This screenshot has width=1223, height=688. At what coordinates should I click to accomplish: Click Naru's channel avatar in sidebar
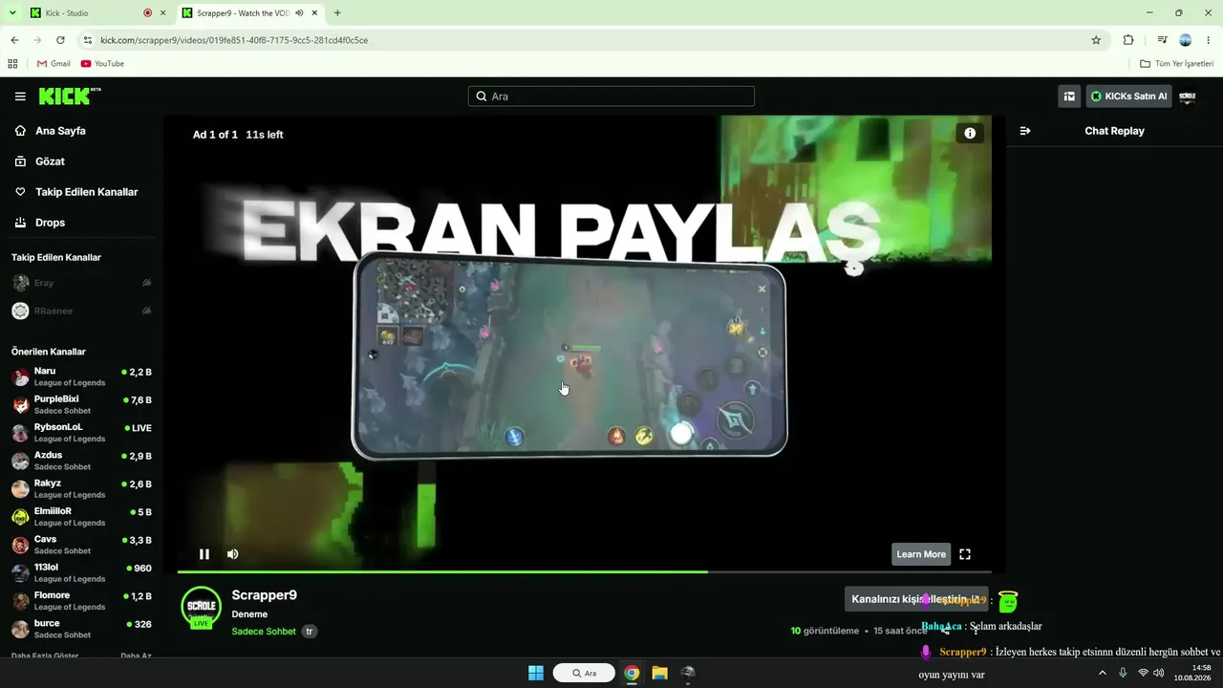20,376
